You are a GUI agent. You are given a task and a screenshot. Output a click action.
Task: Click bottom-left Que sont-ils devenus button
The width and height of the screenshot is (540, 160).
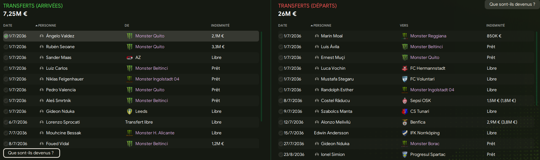tap(31, 153)
